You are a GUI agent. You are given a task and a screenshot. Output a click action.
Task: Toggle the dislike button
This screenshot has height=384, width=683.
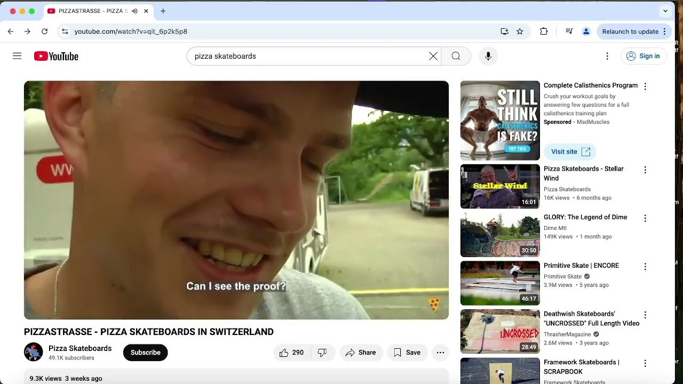click(x=322, y=353)
